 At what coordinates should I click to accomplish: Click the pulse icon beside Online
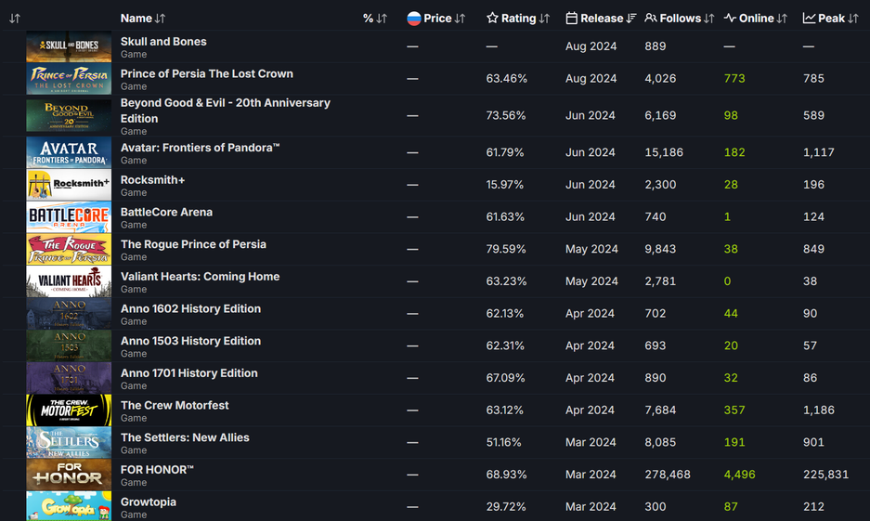click(x=730, y=19)
